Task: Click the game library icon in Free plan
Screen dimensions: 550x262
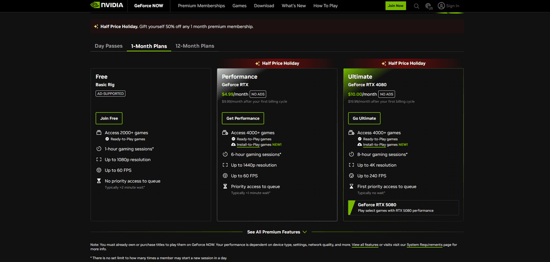Action: (x=99, y=133)
